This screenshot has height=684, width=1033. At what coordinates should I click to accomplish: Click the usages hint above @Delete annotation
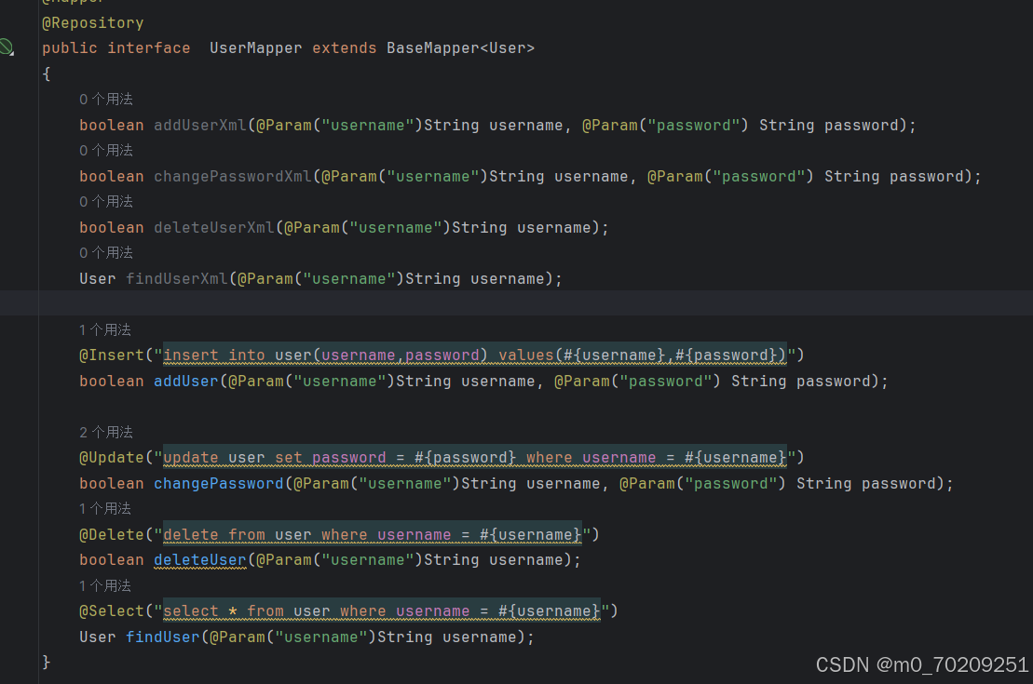[x=105, y=509]
